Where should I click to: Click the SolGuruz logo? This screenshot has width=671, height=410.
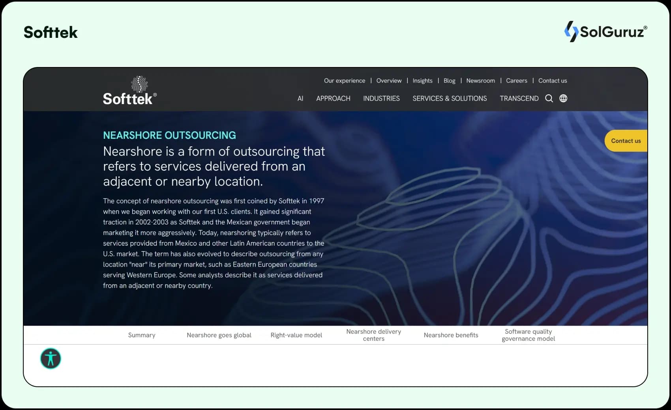tap(606, 32)
